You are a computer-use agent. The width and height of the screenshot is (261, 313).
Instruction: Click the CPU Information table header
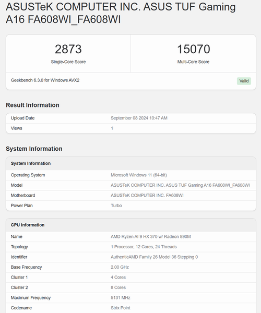(131, 225)
